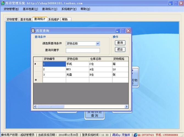Open the 帮助[H] menu
This screenshot has width=184, height=137.
tap(85, 9)
